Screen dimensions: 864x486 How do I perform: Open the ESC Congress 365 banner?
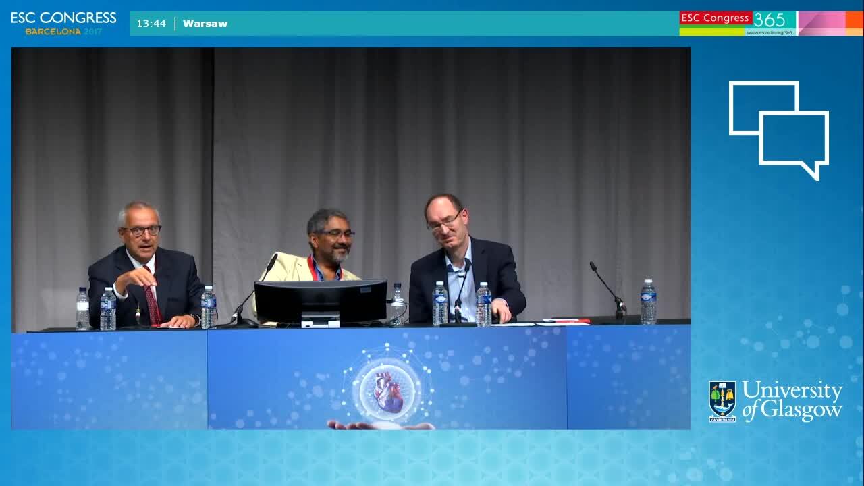coord(771,23)
